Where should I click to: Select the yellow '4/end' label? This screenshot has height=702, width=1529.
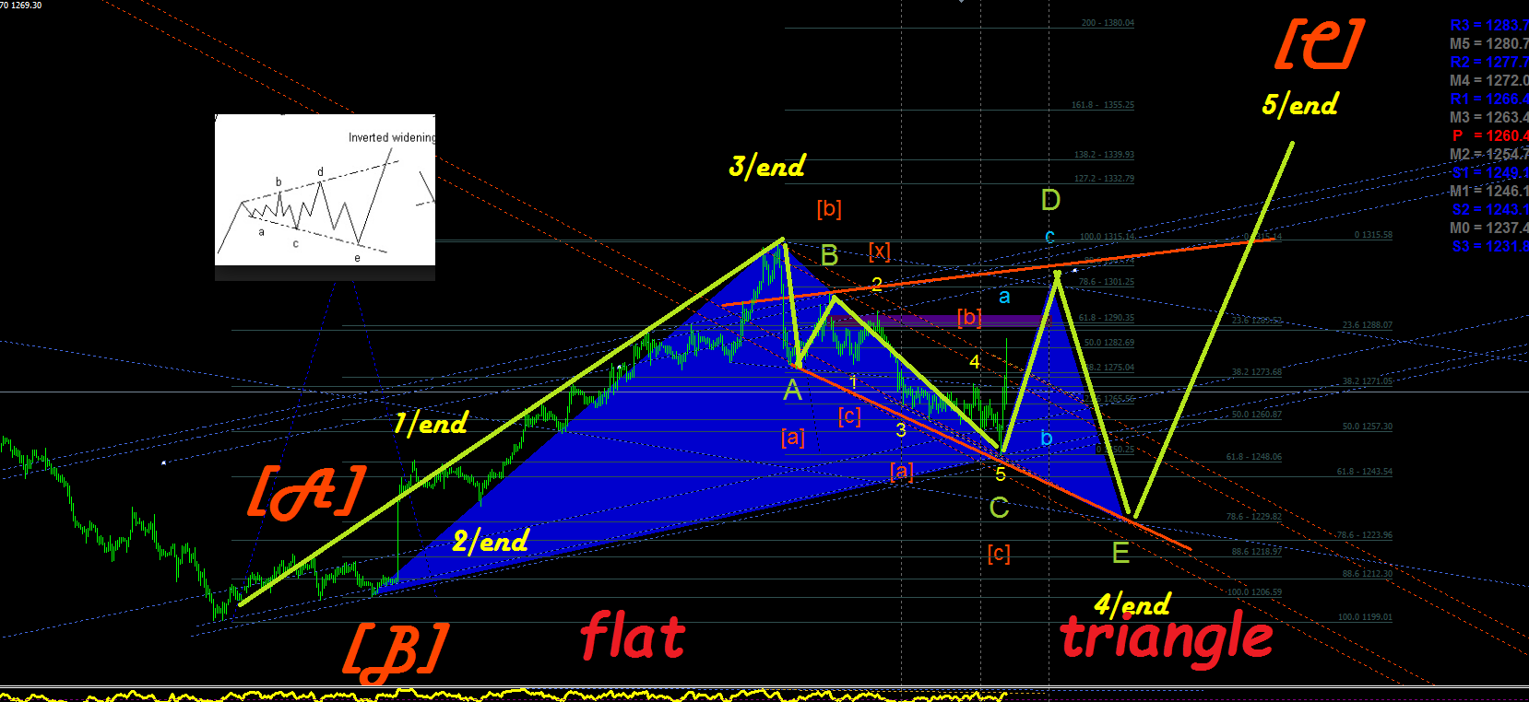(x=1132, y=605)
